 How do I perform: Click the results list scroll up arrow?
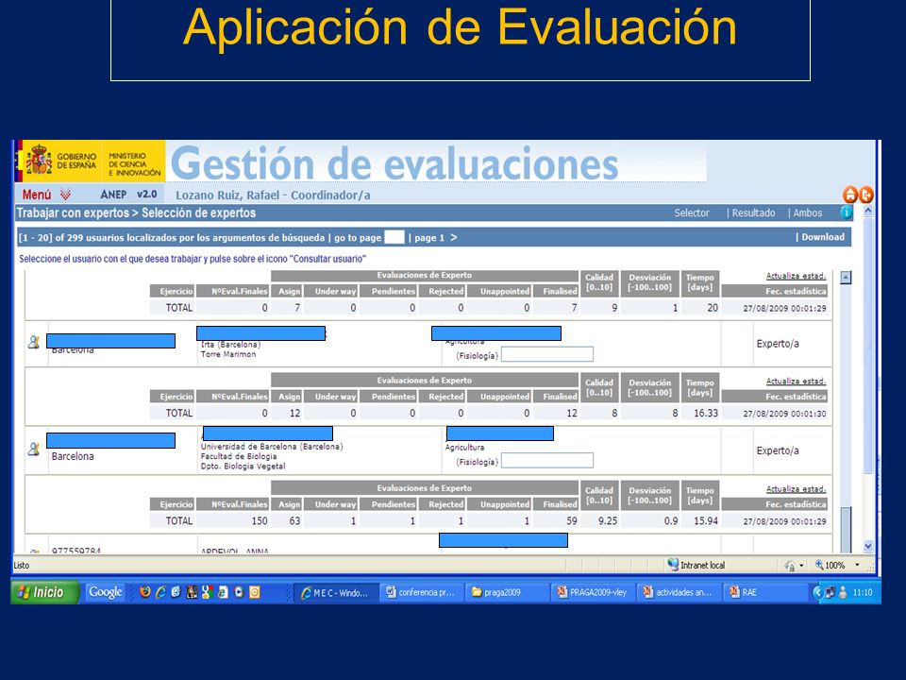pos(846,278)
